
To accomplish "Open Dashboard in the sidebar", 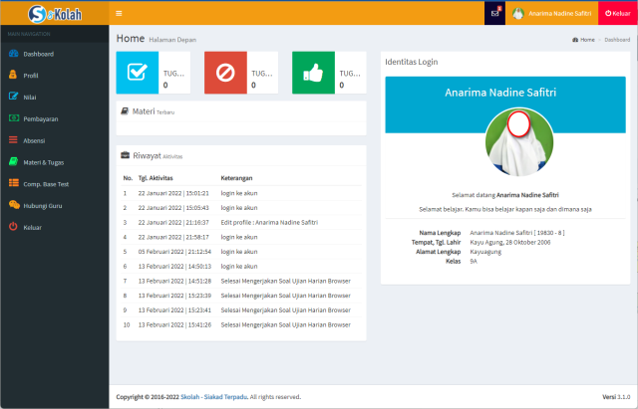I will click(x=38, y=54).
